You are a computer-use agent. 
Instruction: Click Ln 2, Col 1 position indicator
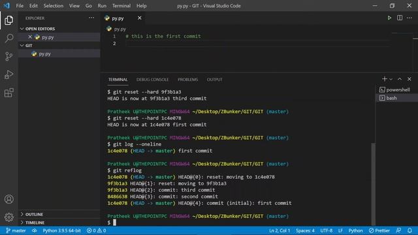280,230
